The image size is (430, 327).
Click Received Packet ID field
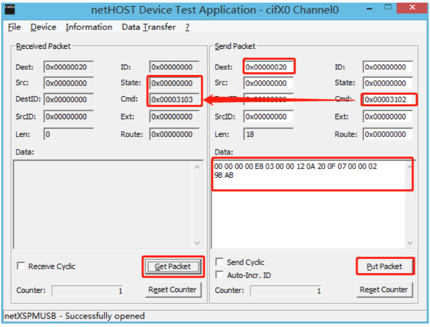175,67
